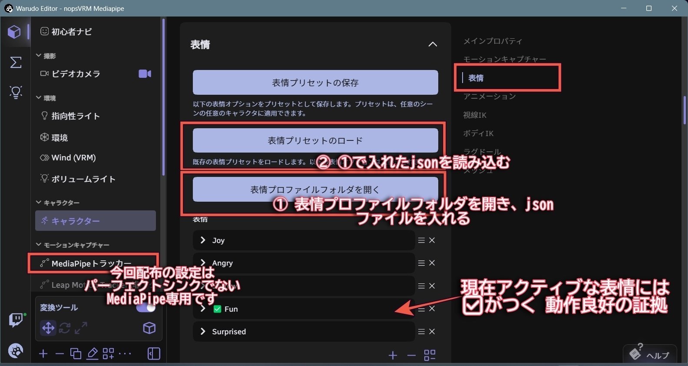Image resolution: width=688 pixels, height=366 pixels.
Task: Open the Twitch integration icon
Action: click(x=16, y=320)
